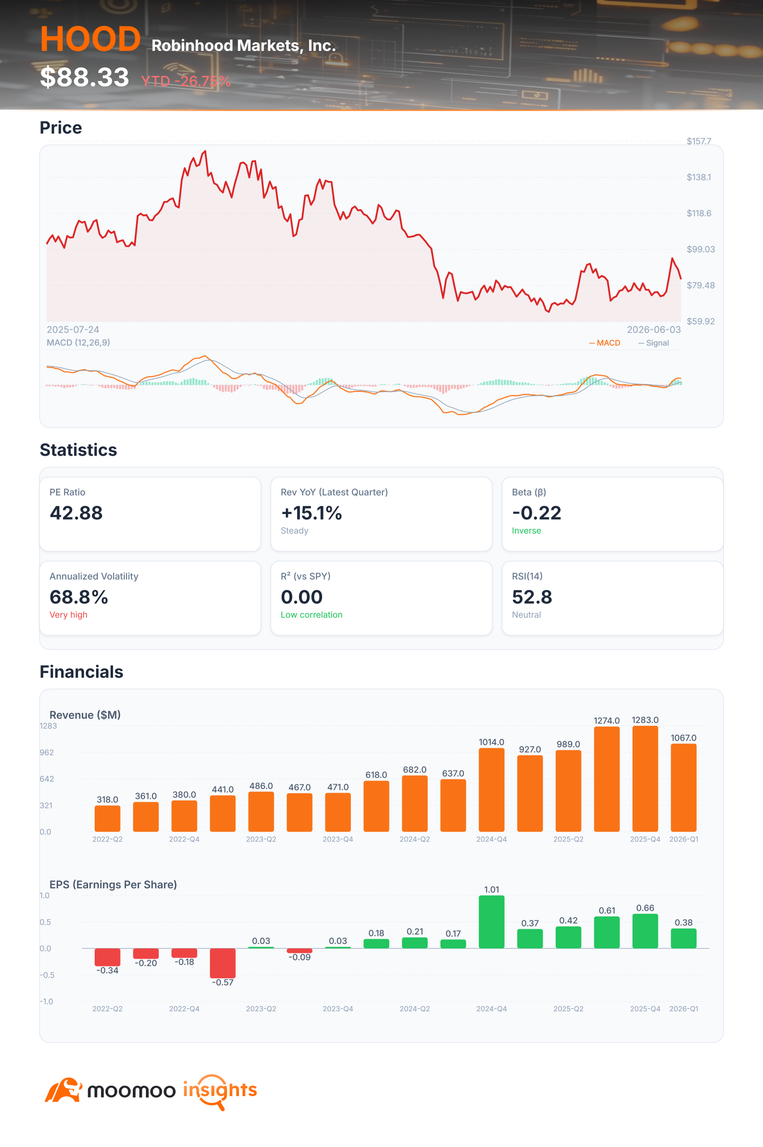The image size is (763, 1147).
Task: Click the 2024-Q4 revenue bar labeled 1014.0
Action: 491,790
